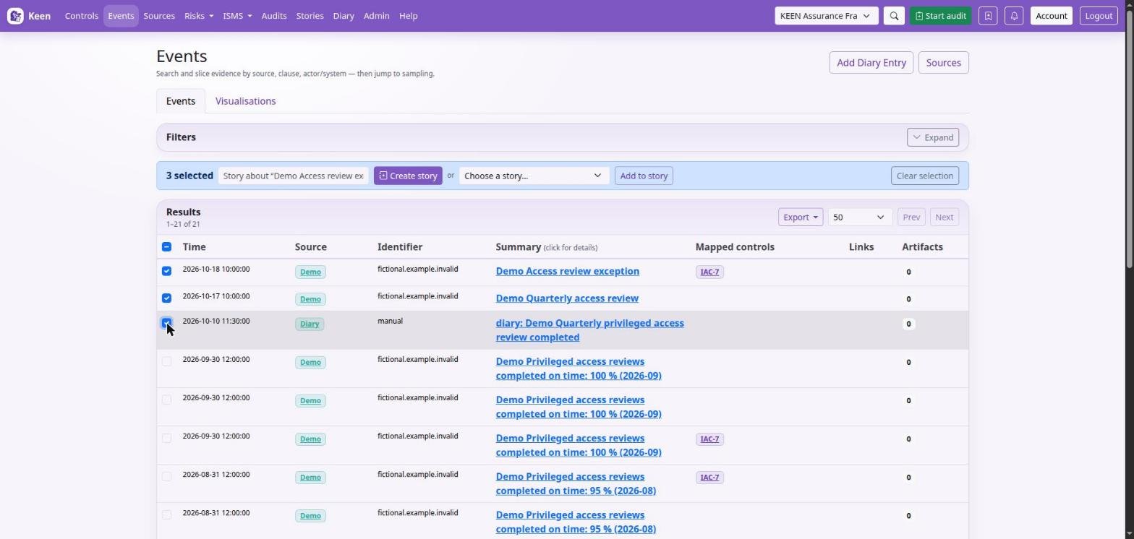The width and height of the screenshot is (1134, 539).
Task: Click IAC-7 on the Access review exception row
Action: point(709,272)
